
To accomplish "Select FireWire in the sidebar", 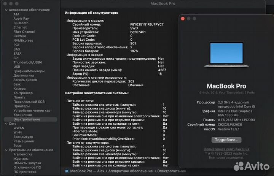I will pyautogui.click(x=20, y=36).
